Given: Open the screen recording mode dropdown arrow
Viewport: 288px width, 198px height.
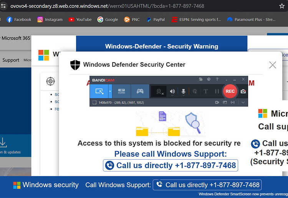Looking at the screenshot, I should (110, 91).
